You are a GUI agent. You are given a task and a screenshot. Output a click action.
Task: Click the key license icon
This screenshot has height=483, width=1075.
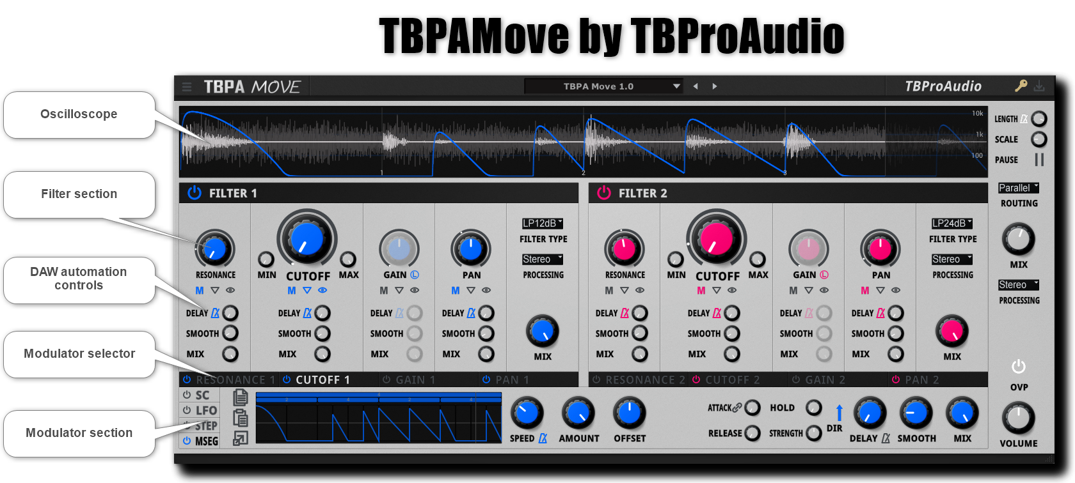[x=1021, y=86]
